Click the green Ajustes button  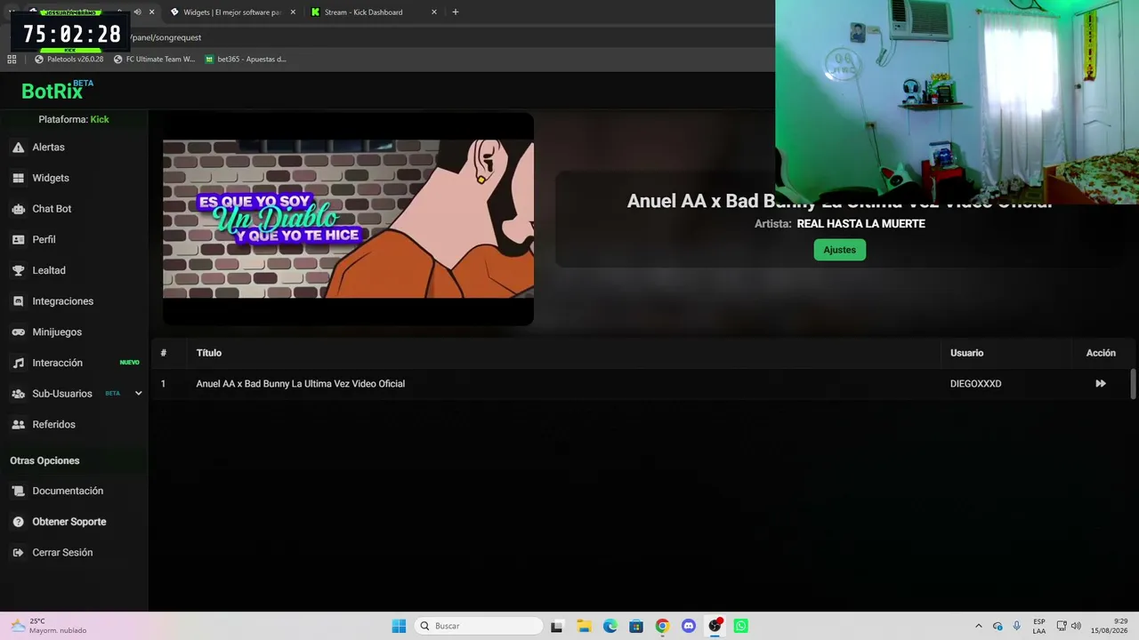pyautogui.click(x=839, y=250)
